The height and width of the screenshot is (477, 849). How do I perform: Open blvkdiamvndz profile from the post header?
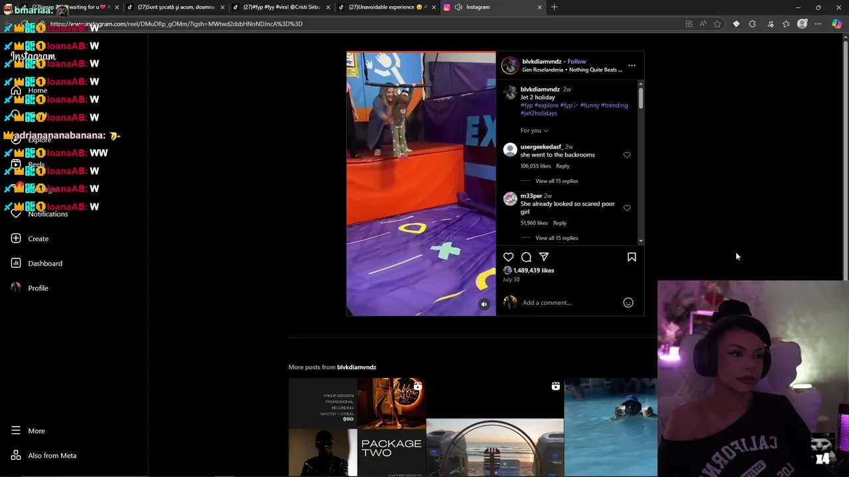(541, 62)
